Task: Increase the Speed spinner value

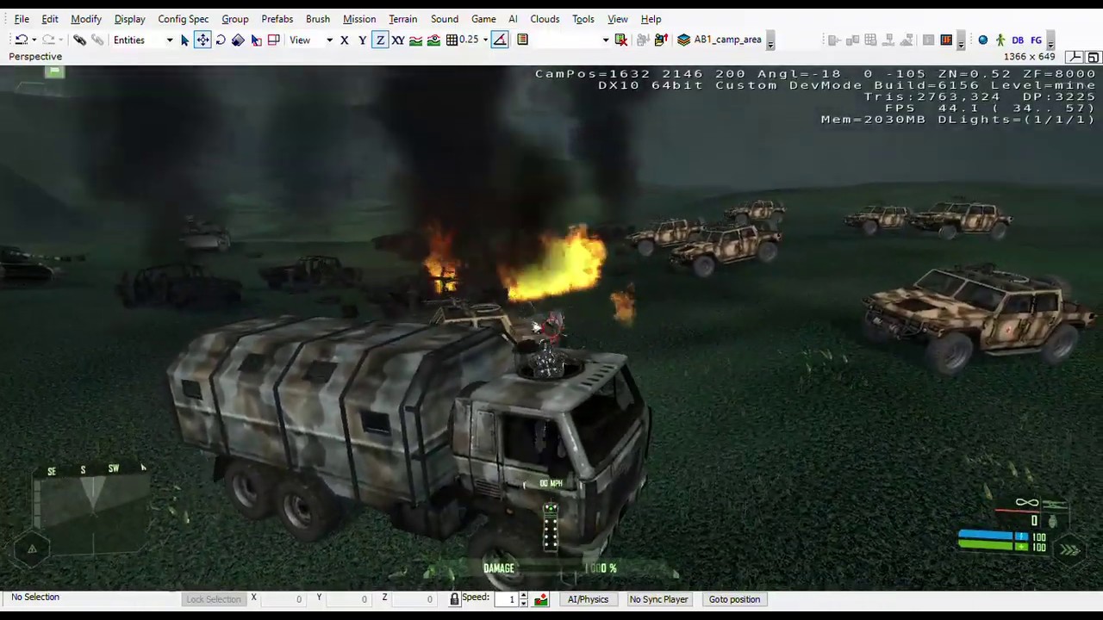Action: [523, 596]
